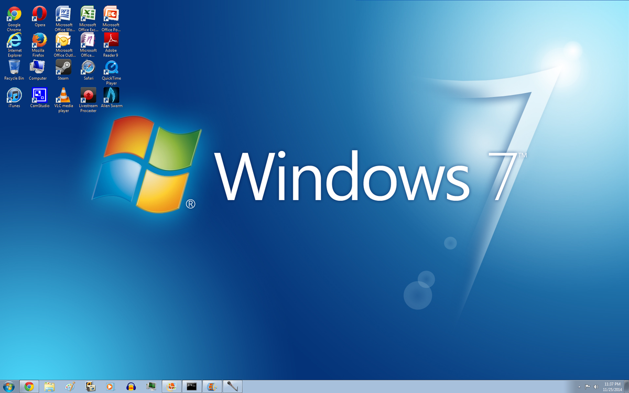Select the Microsoft Office Excel shortcut

coord(88,19)
